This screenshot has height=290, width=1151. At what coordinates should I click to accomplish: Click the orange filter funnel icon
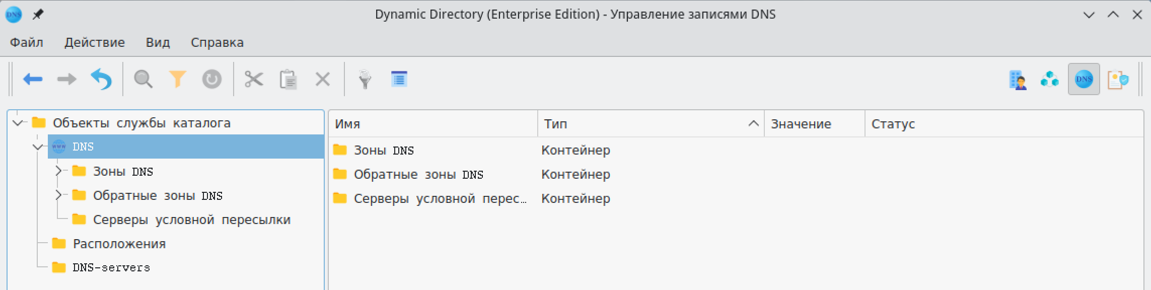177,79
